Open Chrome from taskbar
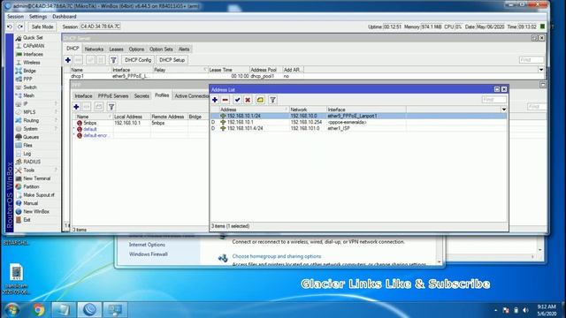566x318 pixels. pos(38,310)
